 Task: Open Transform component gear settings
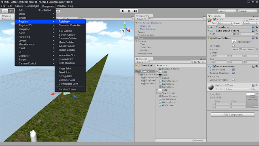pyautogui.click(x=257, y=27)
